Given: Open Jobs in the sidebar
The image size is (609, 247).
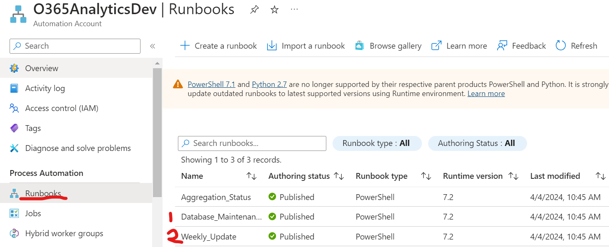Looking at the screenshot, I should [76, 213].
